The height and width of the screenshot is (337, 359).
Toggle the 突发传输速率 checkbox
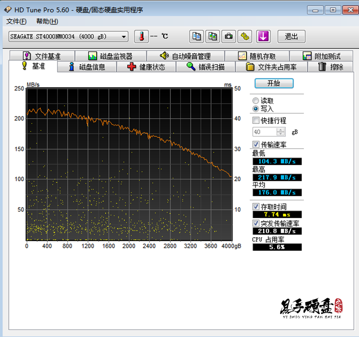point(256,223)
